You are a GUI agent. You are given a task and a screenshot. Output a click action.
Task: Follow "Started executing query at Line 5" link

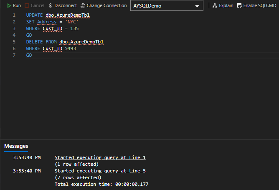click(x=100, y=171)
